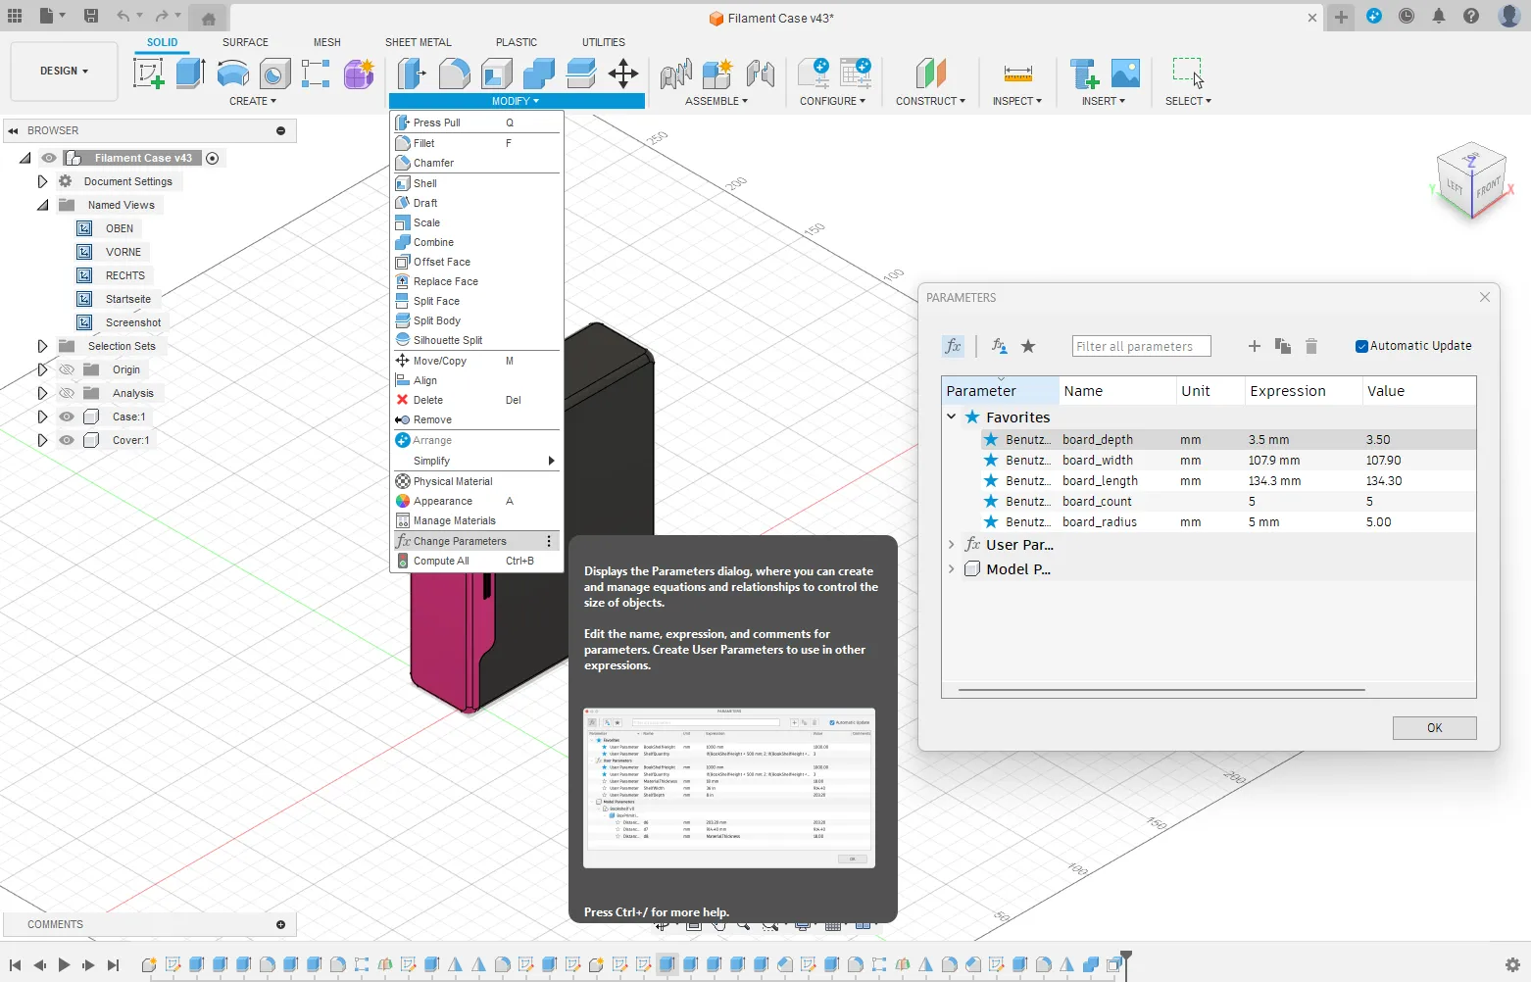
Task: Open the notifications bell
Action: pos(1439,16)
